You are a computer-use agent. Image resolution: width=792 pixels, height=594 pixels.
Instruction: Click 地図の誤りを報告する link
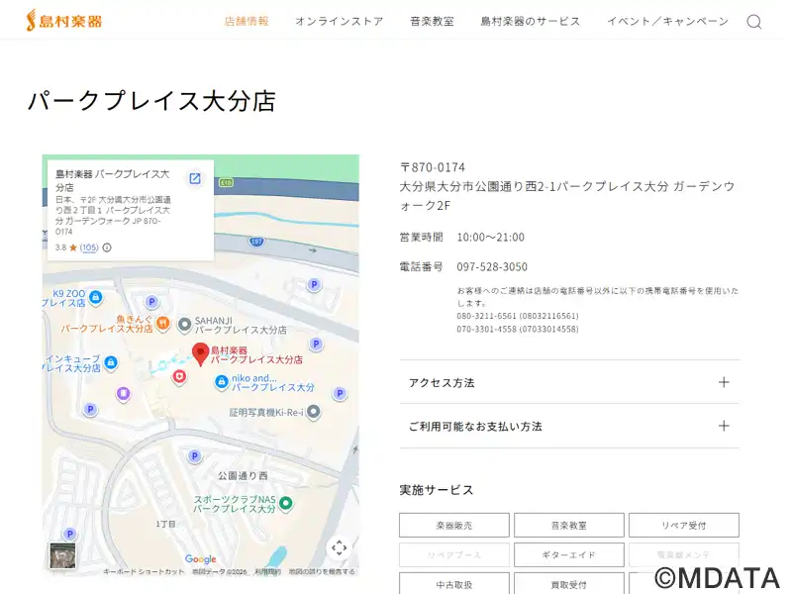(x=322, y=572)
